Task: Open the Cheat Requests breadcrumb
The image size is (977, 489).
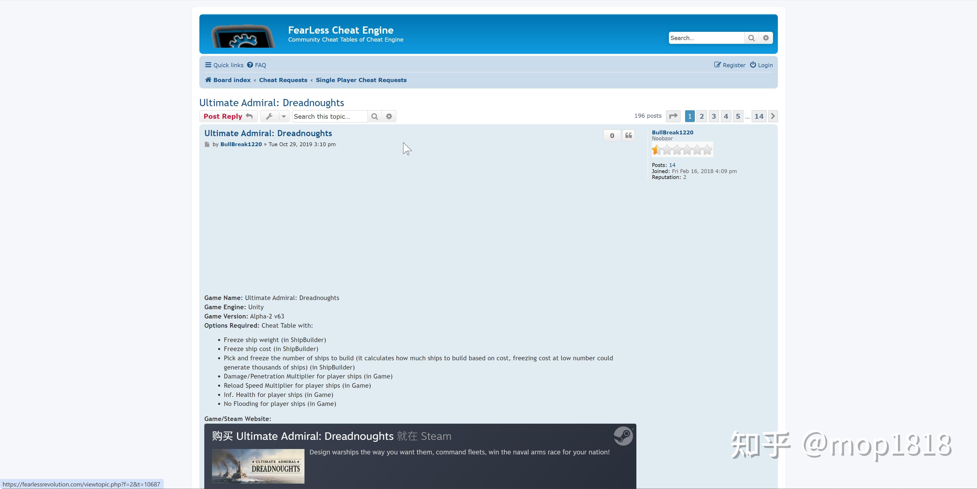Action: coord(283,80)
